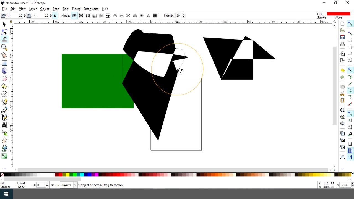Select the Bezier pen tool

[x=4, y=110]
